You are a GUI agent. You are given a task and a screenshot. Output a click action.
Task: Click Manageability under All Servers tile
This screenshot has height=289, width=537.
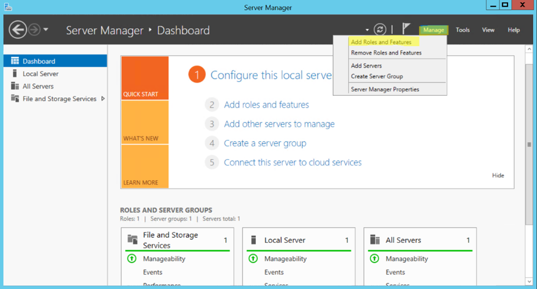407,259
